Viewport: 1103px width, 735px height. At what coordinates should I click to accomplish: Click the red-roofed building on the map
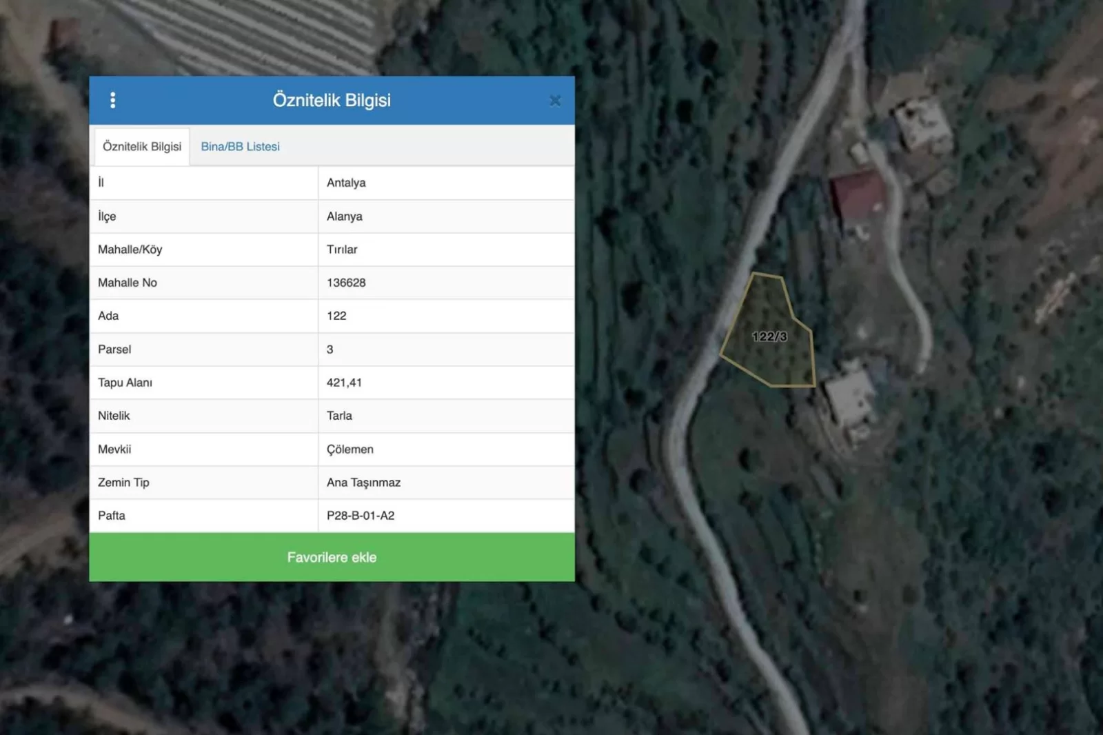857,195
